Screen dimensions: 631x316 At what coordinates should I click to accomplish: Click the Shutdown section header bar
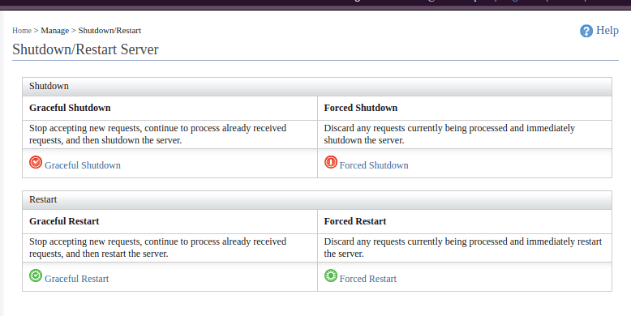(x=317, y=87)
